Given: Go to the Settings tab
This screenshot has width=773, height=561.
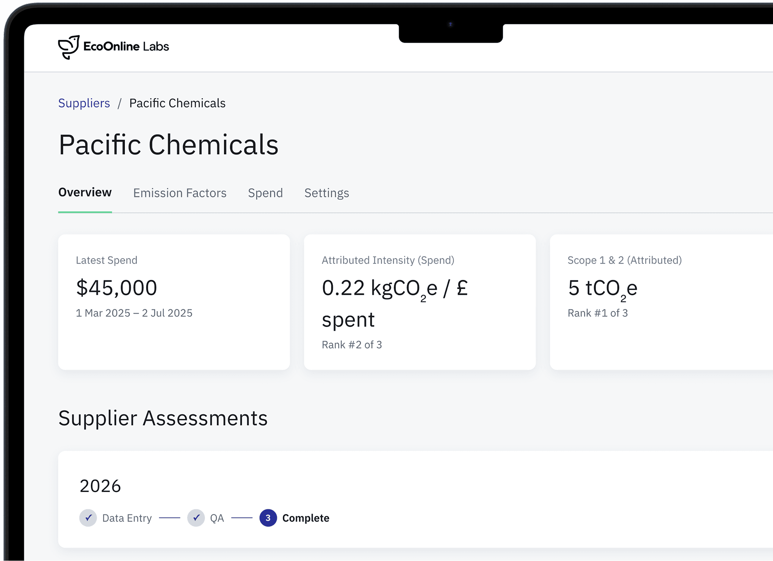Looking at the screenshot, I should tap(327, 193).
